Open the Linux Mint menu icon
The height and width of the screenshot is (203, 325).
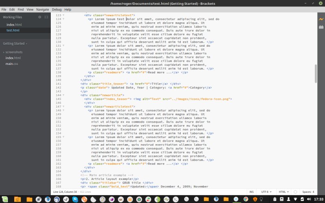click(6, 199)
